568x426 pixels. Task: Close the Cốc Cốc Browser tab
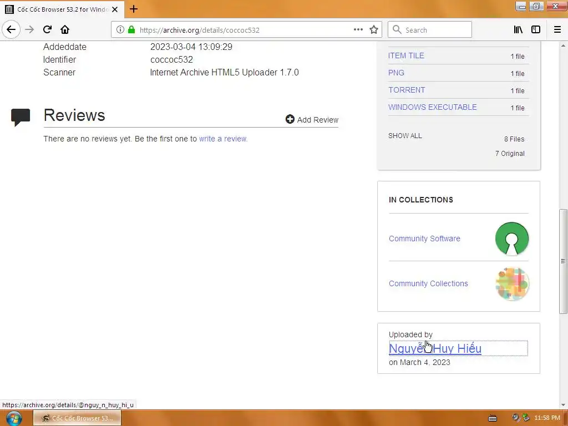point(115,9)
